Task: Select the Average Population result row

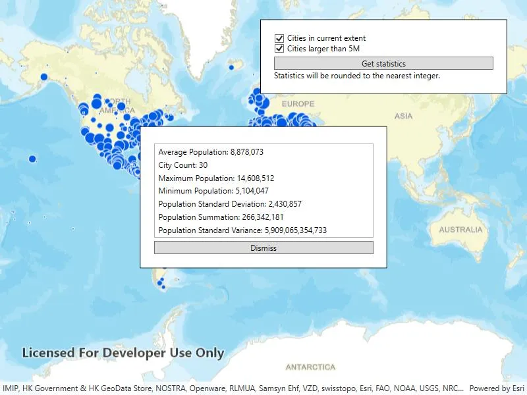Action: 263,152
